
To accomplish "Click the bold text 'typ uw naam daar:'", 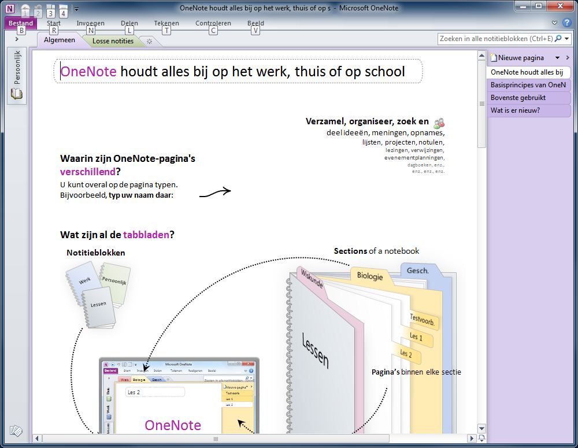I will pos(141,195).
